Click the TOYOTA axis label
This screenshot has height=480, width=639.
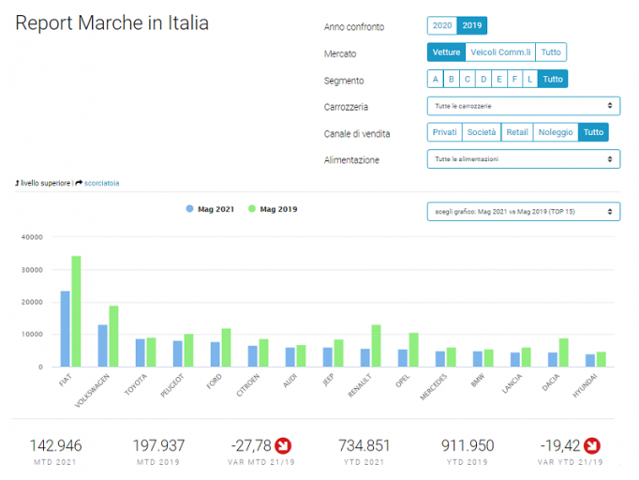(136, 384)
